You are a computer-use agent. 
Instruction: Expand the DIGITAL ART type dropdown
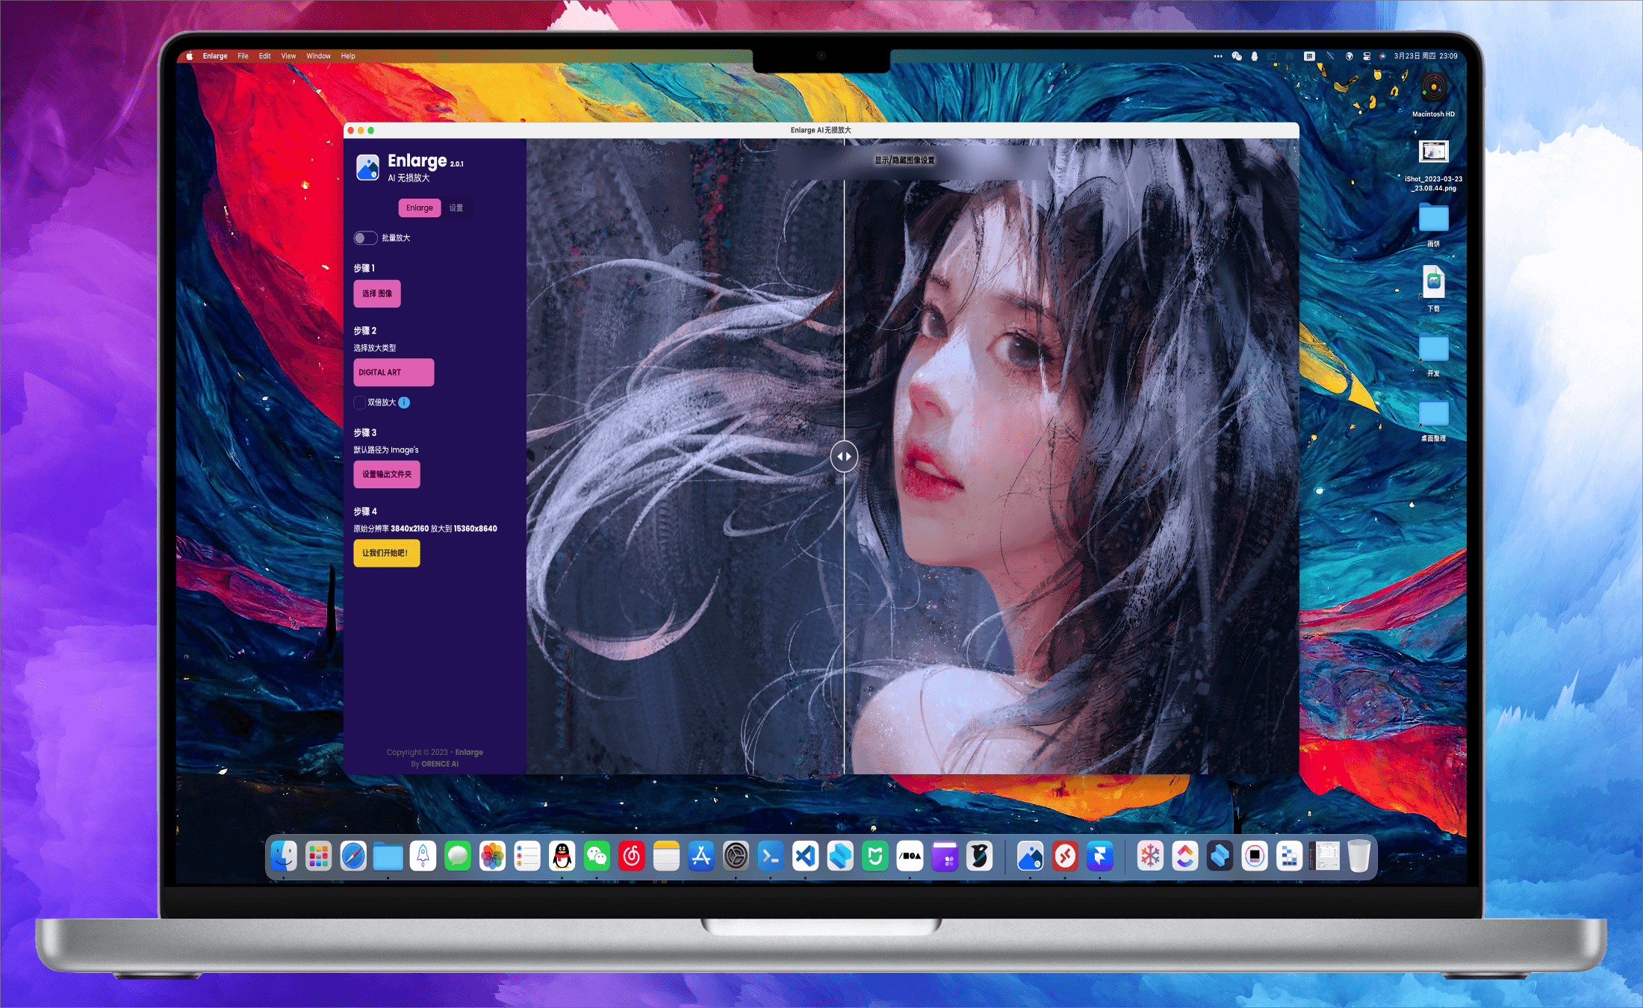pyautogui.click(x=394, y=373)
